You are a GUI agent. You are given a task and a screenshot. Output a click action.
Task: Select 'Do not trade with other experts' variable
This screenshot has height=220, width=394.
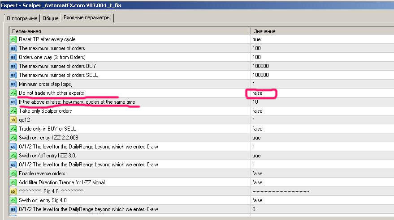[51, 93]
